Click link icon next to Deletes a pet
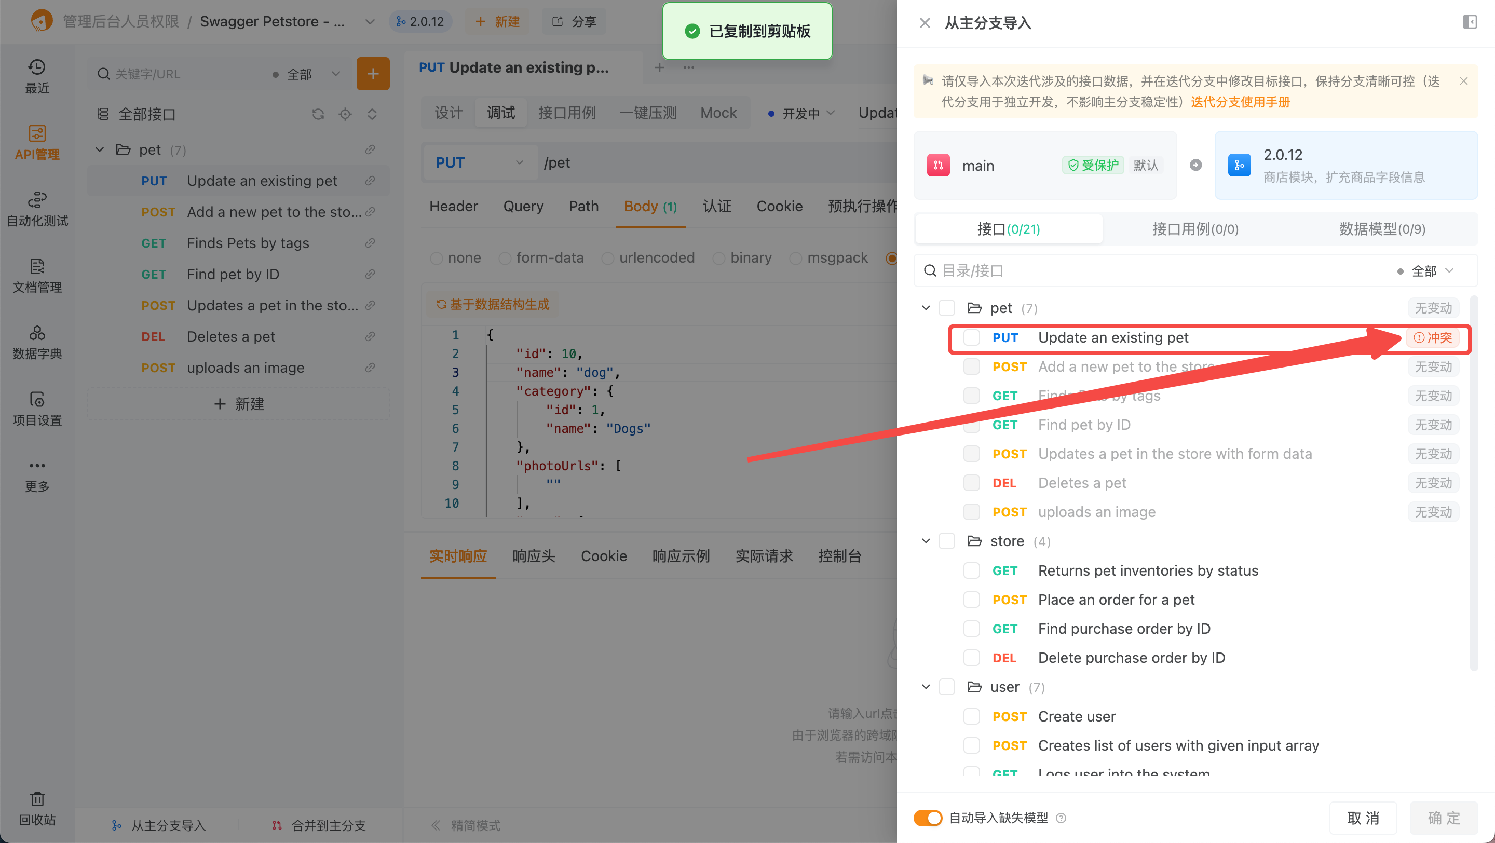Viewport: 1495px width, 843px height. (x=370, y=336)
